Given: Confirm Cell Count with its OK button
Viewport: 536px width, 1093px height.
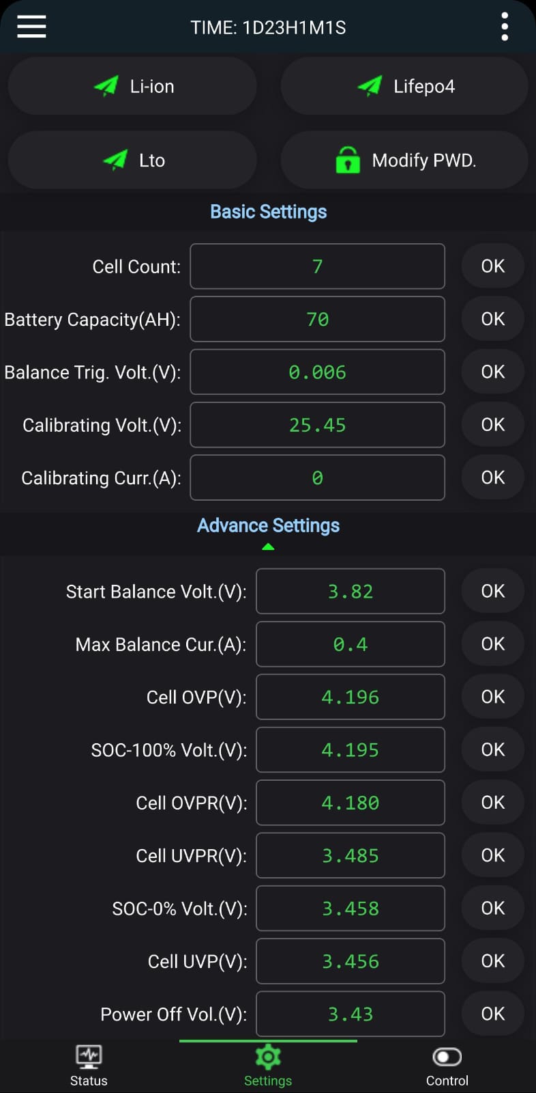Looking at the screenshot, I should [x=493, y=266].
